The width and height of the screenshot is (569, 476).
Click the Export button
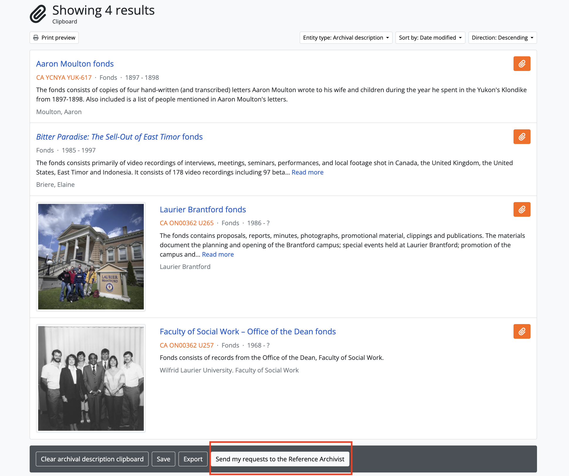tap(193, 459)
